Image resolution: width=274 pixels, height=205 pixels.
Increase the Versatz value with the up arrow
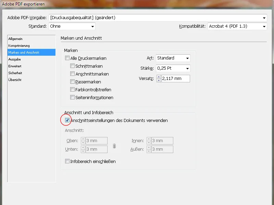[x=158, y=77]
